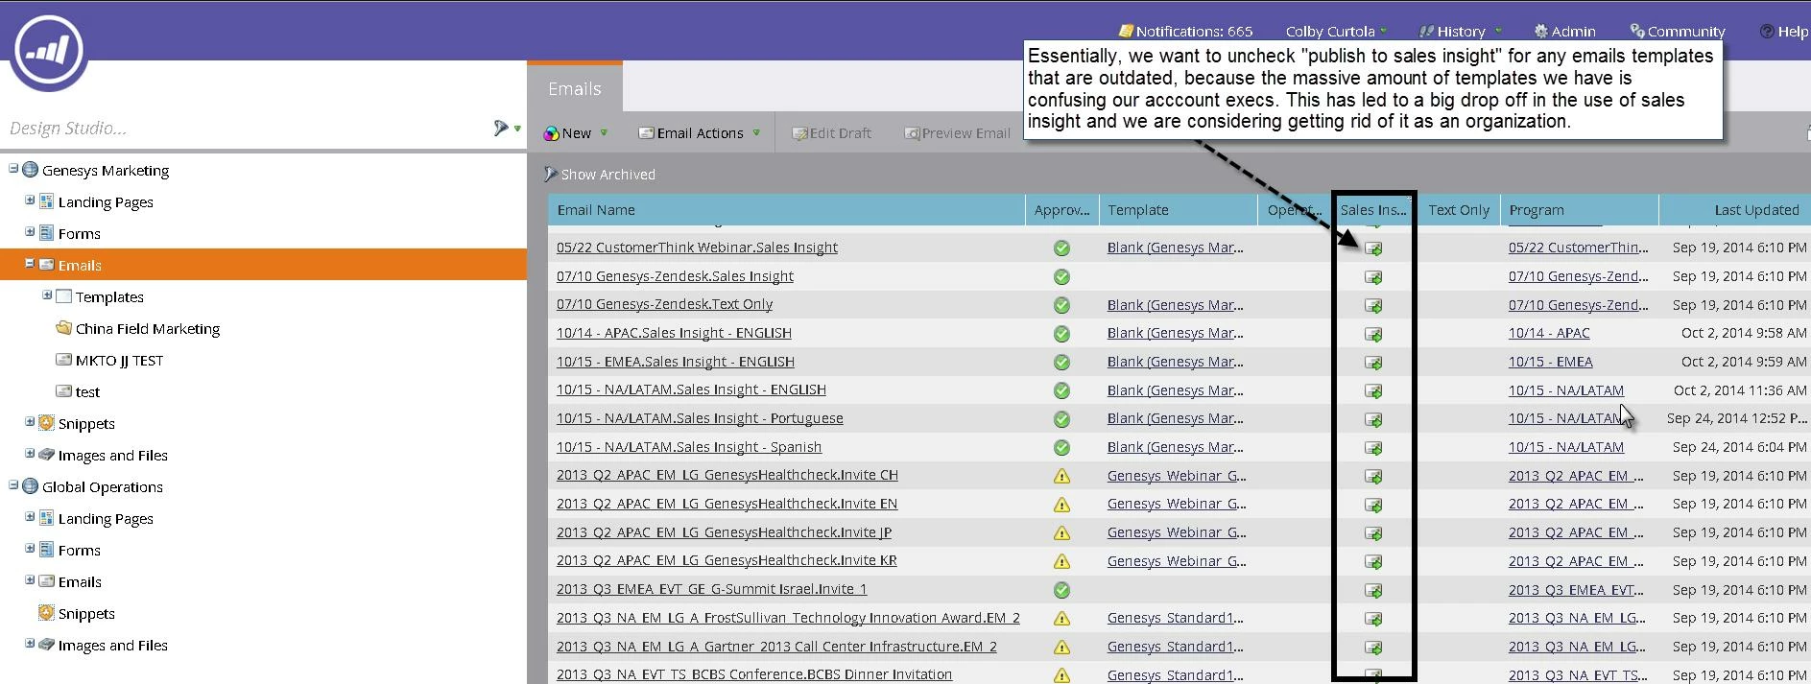Image resolution: width=1811 pixels, height=684 pixels.
Task: Click warning icon for FrostSullivan Technology Innovation row
Action: (x=1061, y=619)
